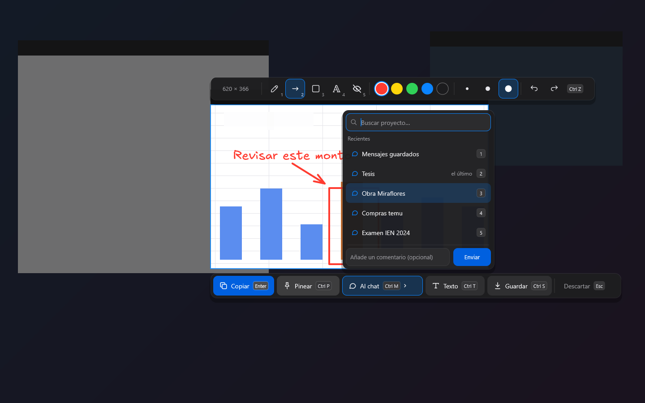Screen dimensions: 645x403
Task: Extract text with the Texto button
Action: 455,286
